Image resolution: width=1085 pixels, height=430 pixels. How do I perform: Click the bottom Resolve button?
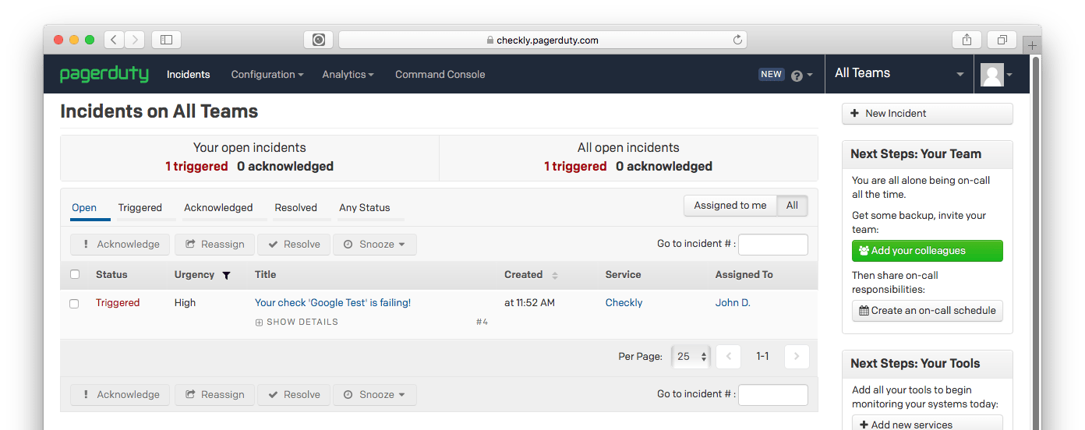tap(294, 395)
